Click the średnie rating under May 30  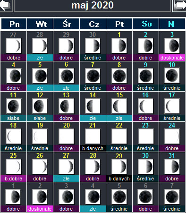[x=145, y=179]
